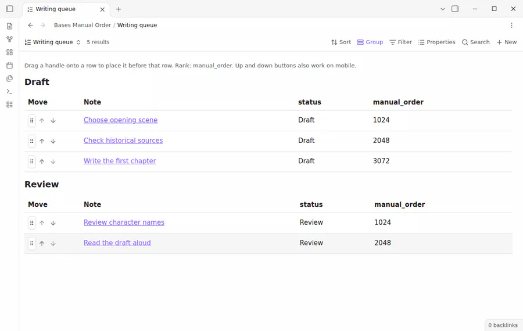Move Choose opening scene down
Image resolution: width=523 pixels, height=331 pixels.
pyautogui.click(x=53, y=121)
